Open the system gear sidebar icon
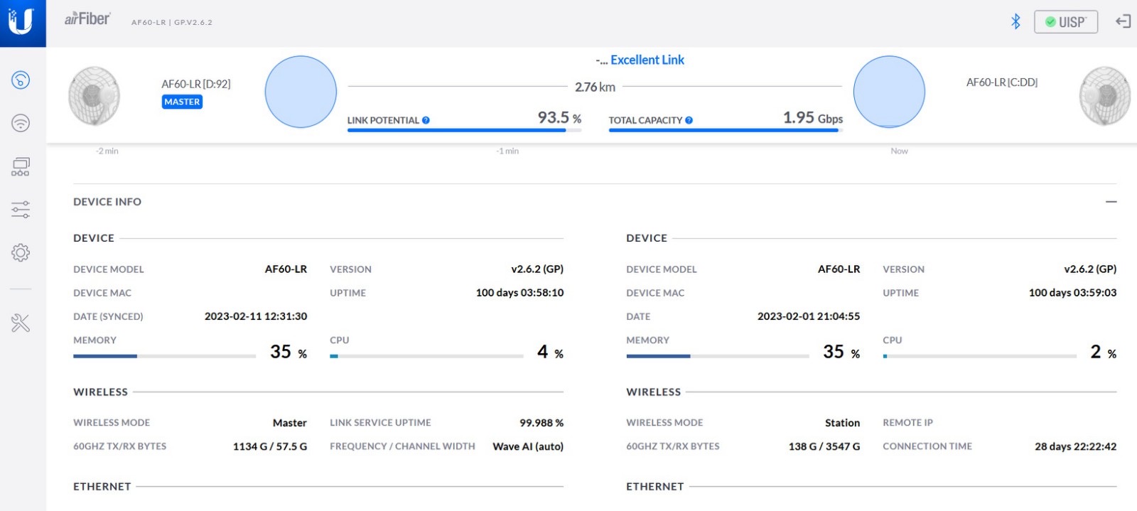 tap(21, 252)
